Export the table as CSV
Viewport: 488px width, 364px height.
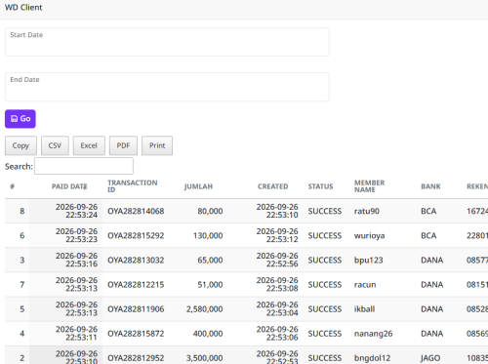[x=55, y=145]
